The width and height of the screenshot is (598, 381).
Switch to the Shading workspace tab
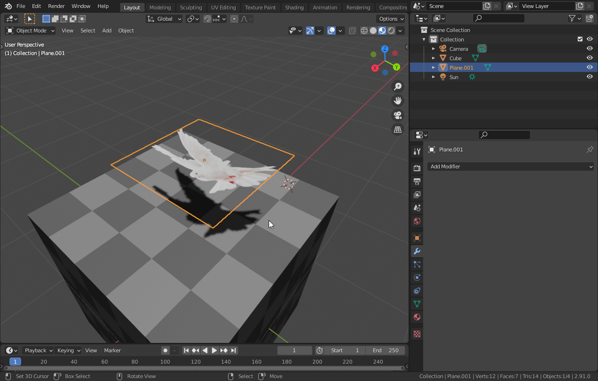(294, 7)
